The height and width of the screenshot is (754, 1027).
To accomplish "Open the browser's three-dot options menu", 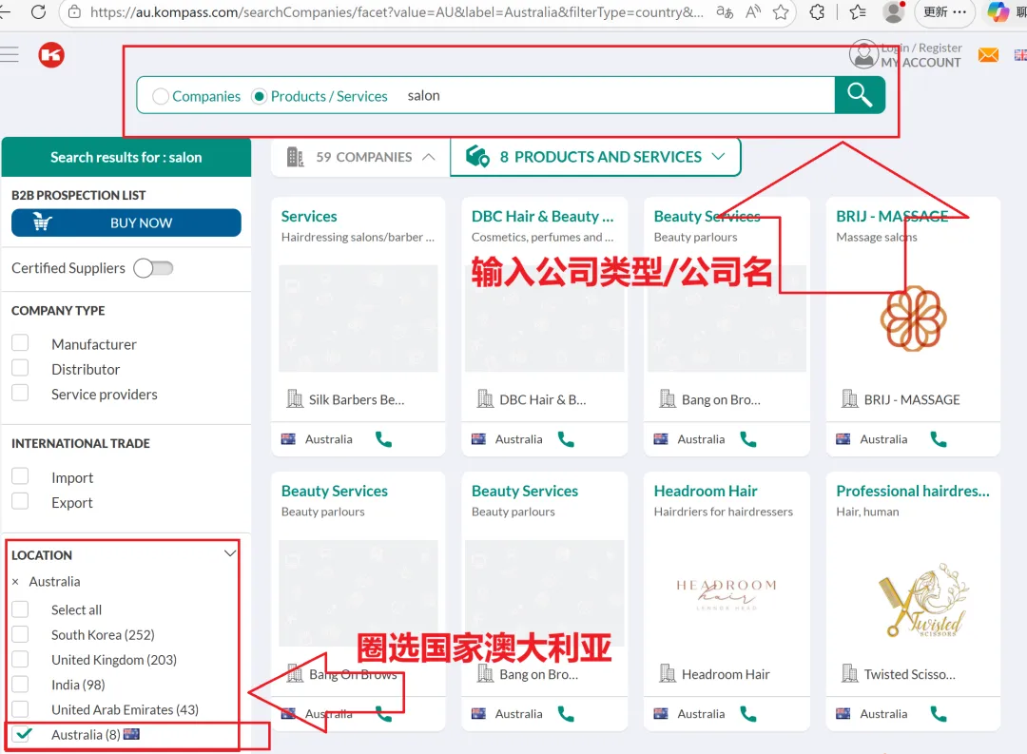I will [x=958, y=13].
